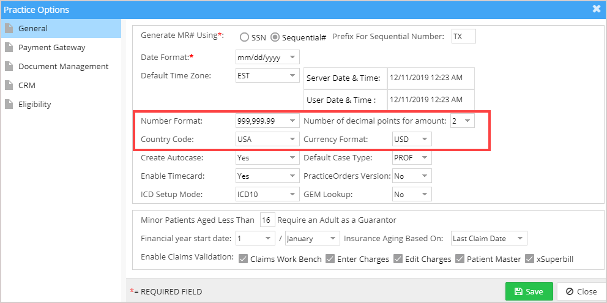Save the practice options
This screenshot has height=303, width=607.
(529, 291)
